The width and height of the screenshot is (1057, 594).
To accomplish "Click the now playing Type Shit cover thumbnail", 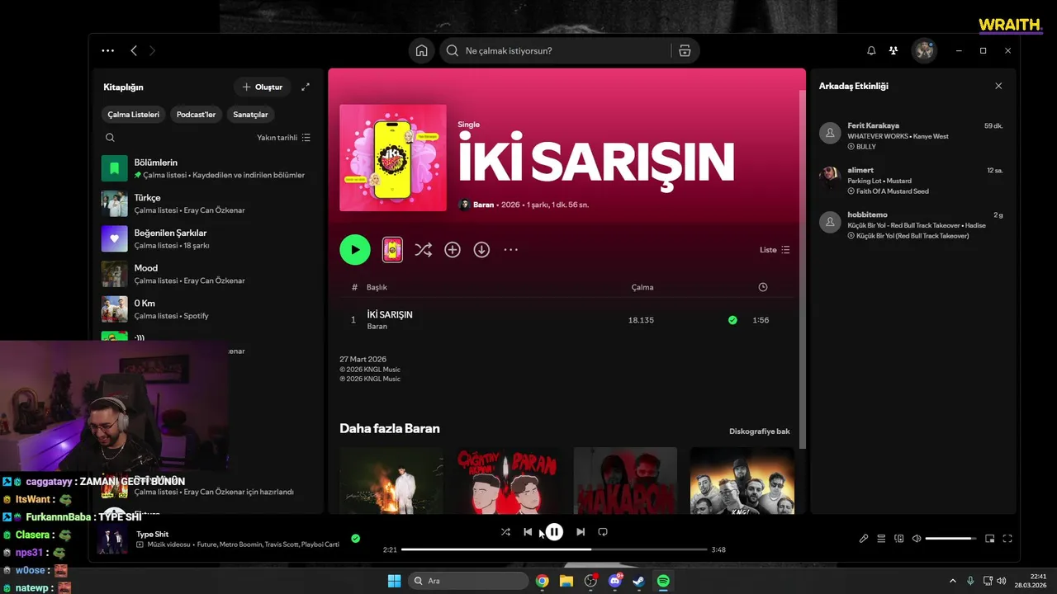I will (112, 540).
